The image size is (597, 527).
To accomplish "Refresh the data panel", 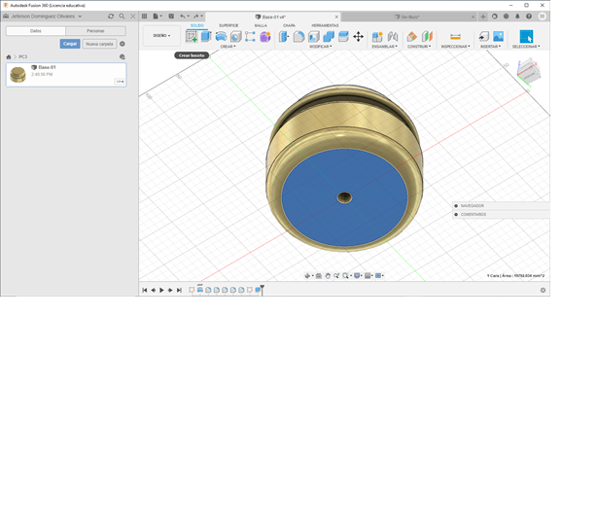I will click(111, 16).
